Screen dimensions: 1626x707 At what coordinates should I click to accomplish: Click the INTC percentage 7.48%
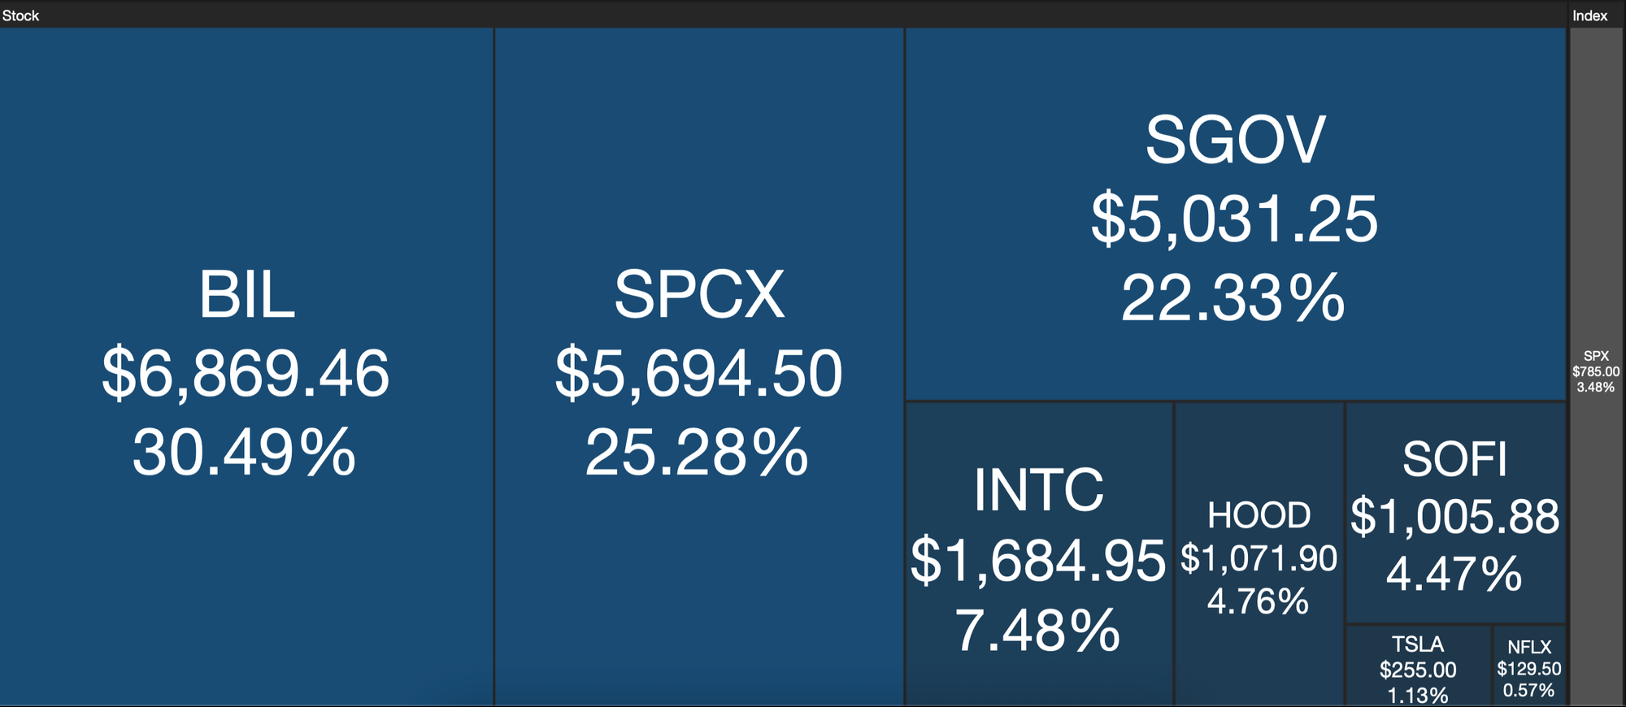pyautogui.click(x=1037, y=631)
